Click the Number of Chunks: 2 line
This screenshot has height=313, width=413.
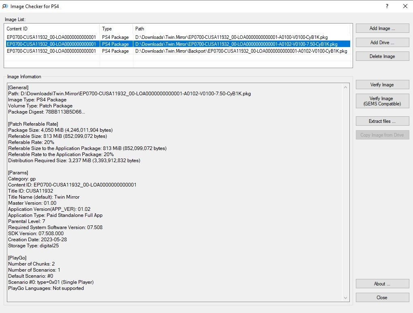[31, 264]
